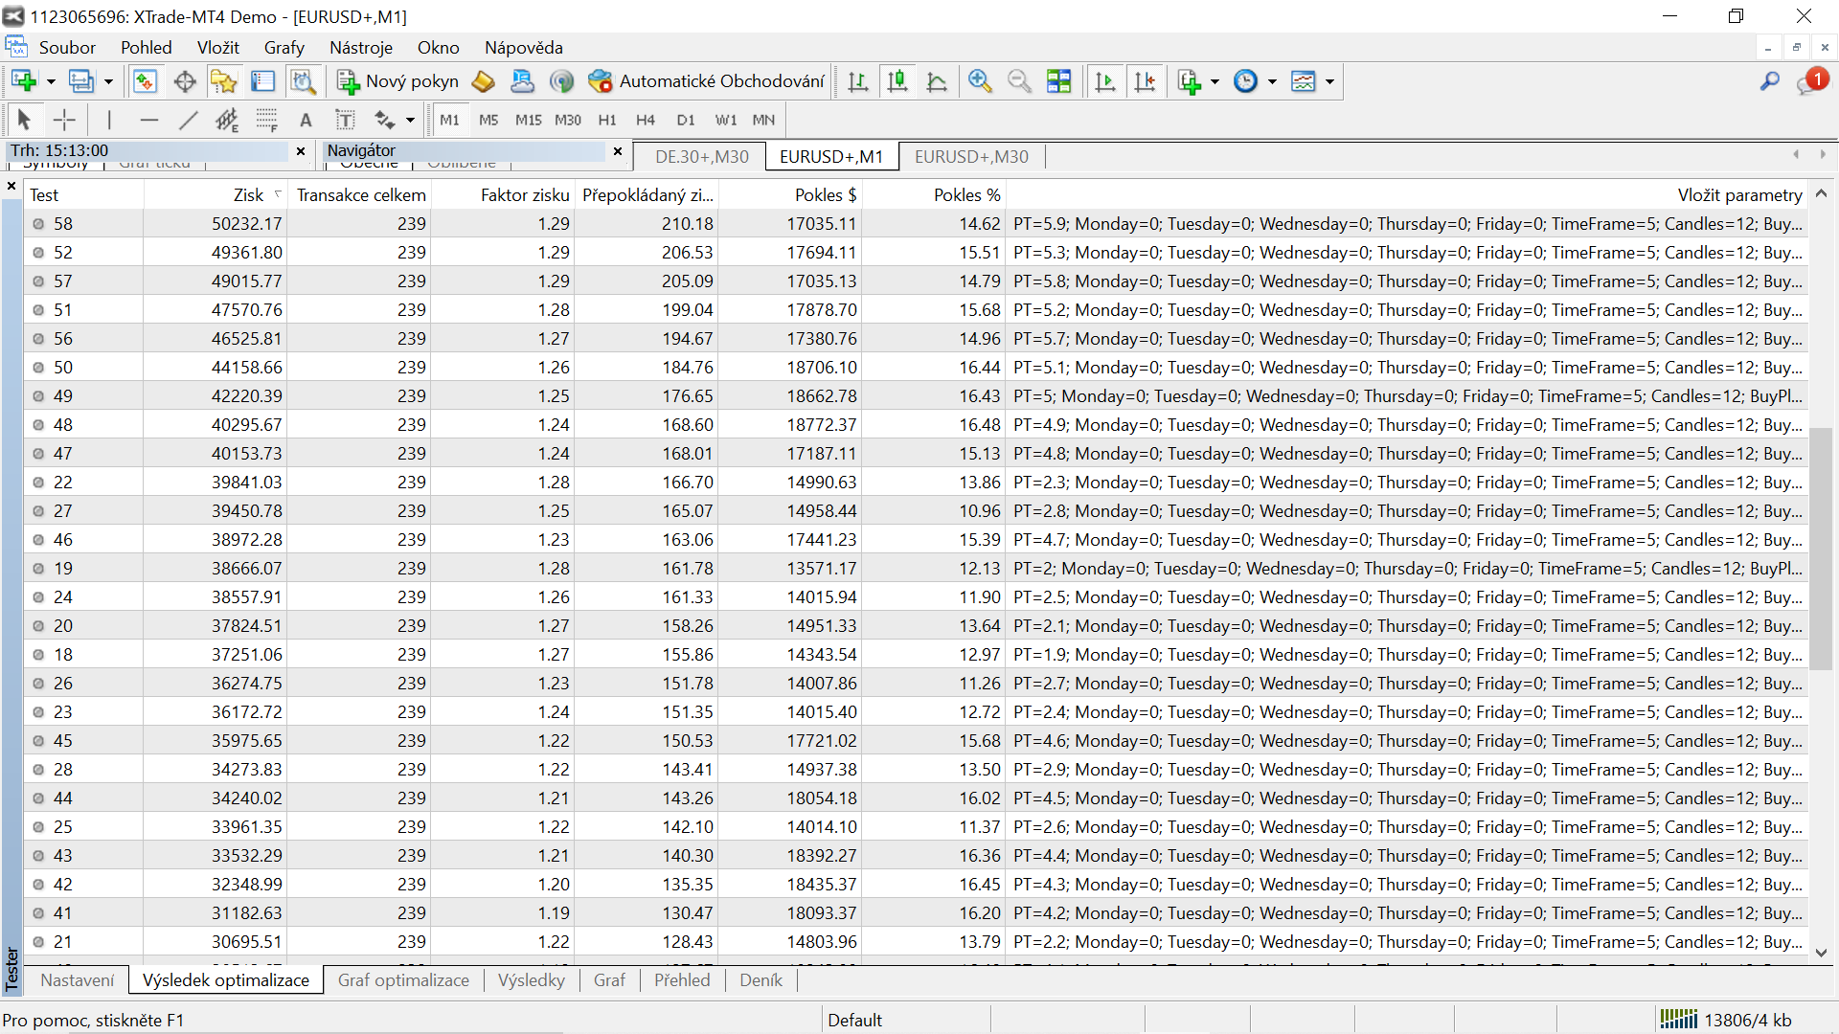Zoom in on the chart
This screenshot has height=1034, width=1839.
click(979, 81)
